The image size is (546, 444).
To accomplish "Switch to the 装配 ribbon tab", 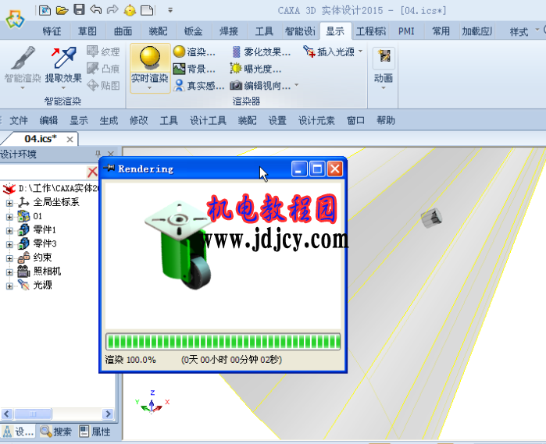I will pyautogui.click(x=158, y=31).
